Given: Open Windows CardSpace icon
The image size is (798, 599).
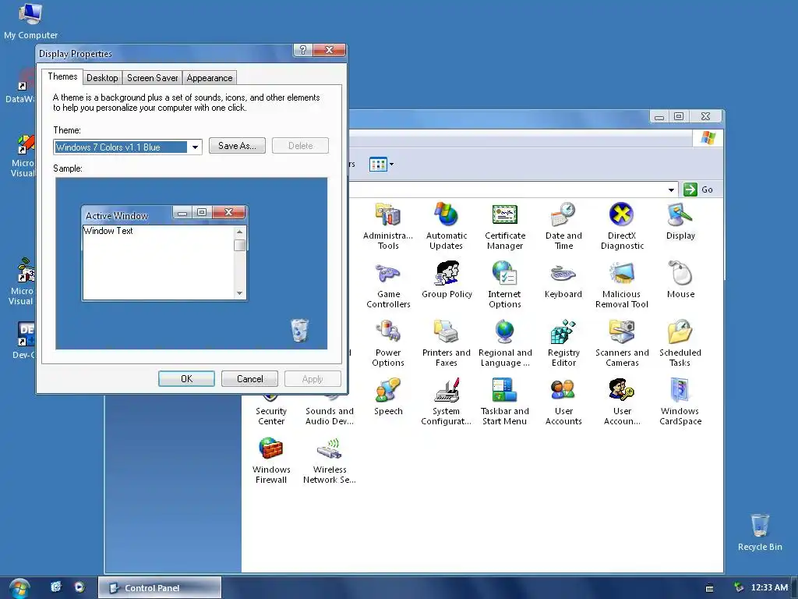Looking at the screenshot, I should point(680,402).
